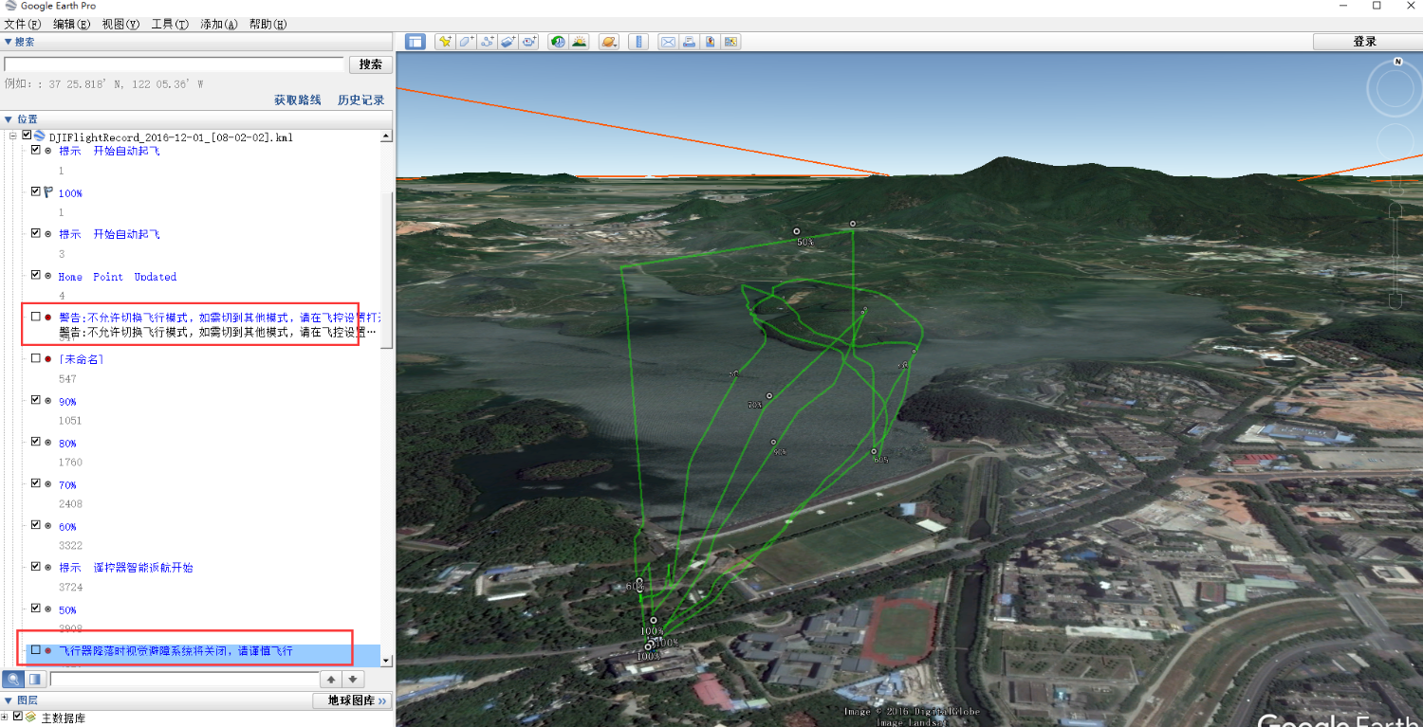Viewport: 1423px width, 727px height.
Task: Open the planet switcher icon
Action: (609, 42)
